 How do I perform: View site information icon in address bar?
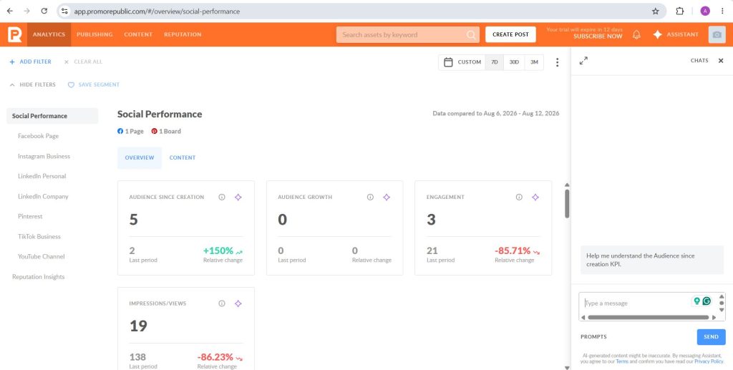click(x=64, y=11)
